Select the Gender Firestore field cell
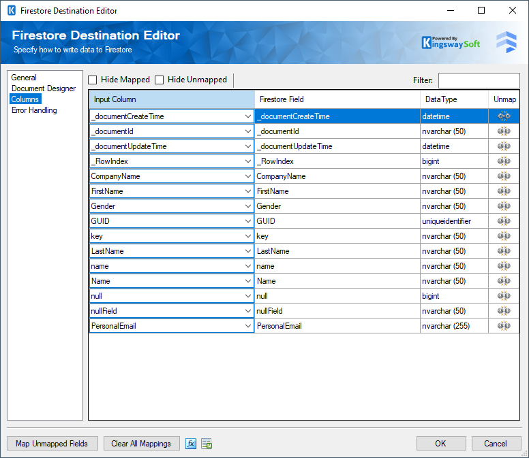 [x=337, y=206]
